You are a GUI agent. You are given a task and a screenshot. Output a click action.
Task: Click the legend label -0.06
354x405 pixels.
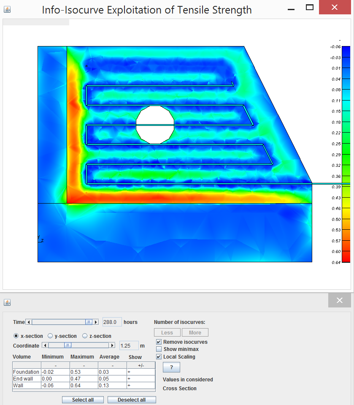tap(335, 47)
